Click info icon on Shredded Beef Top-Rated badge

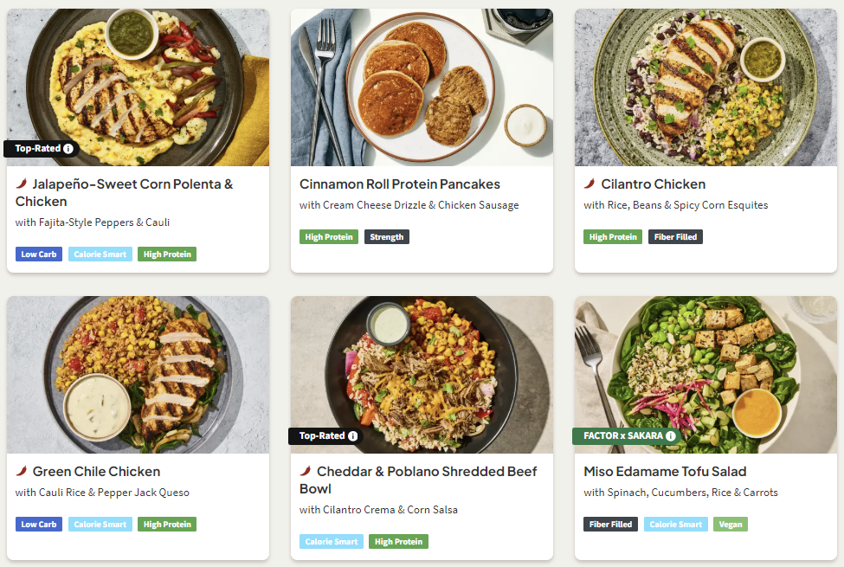(x=352, y=436)
